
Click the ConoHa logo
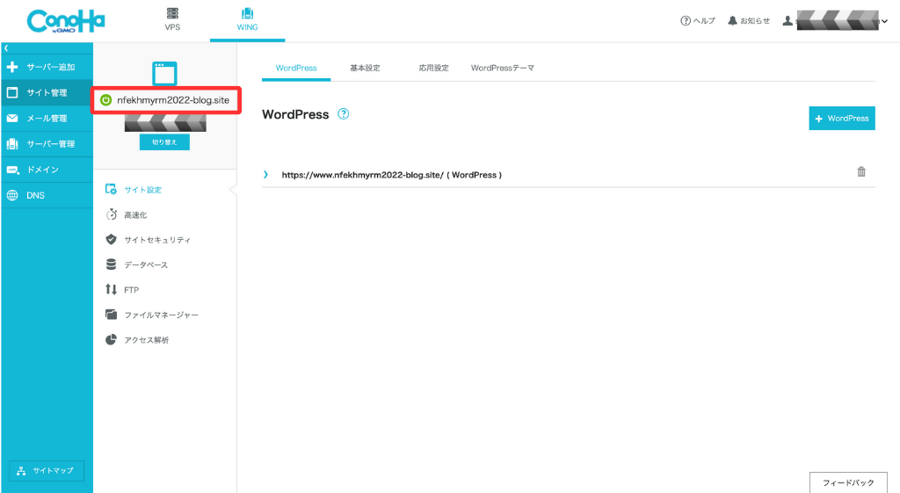66,21
